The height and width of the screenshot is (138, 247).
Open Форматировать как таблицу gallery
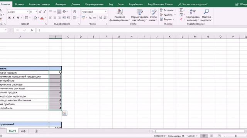click(140, 15)
